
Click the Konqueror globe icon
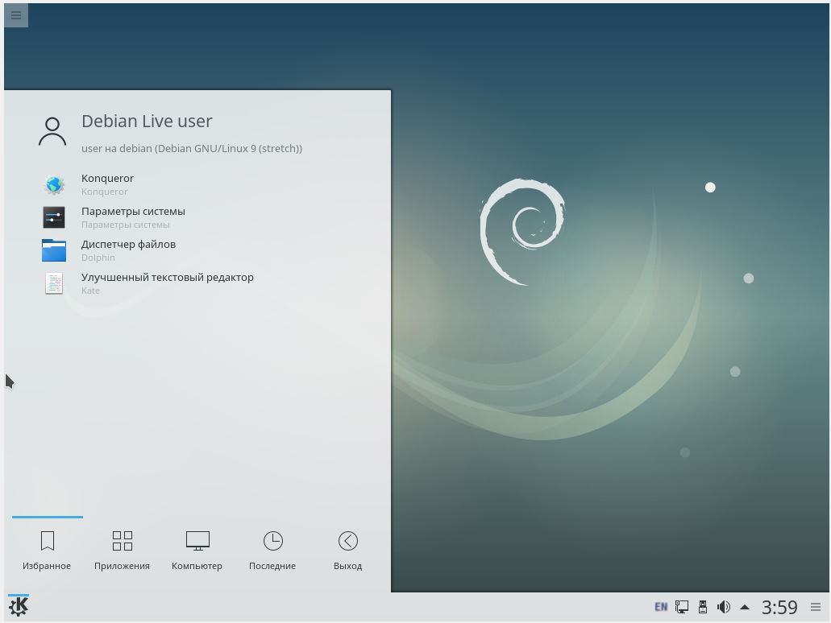54,185
